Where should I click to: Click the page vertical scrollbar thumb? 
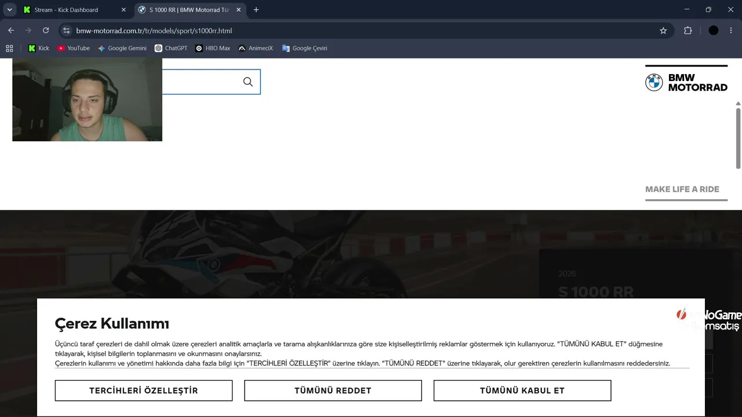738,138
